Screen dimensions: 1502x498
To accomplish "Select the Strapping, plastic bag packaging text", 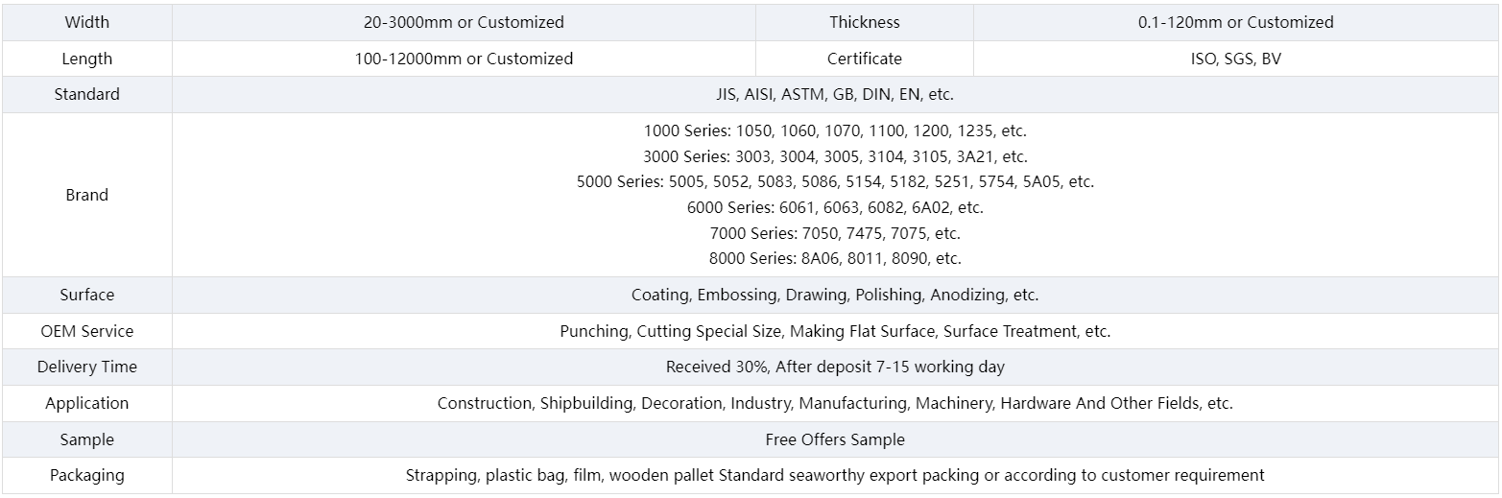I will 834,475.
